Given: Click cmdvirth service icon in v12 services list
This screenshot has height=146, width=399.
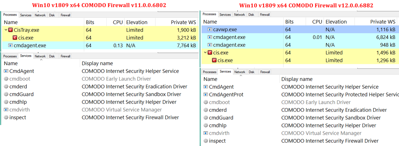Looking at the screenshot, I should coord(206,133).
